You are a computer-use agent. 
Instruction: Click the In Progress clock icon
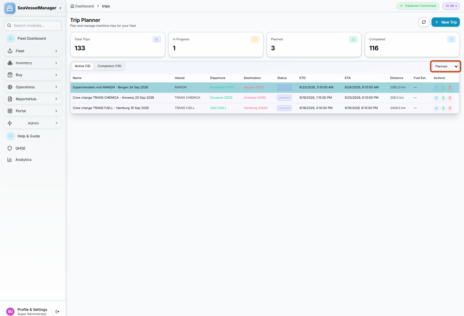pos(255,39)
